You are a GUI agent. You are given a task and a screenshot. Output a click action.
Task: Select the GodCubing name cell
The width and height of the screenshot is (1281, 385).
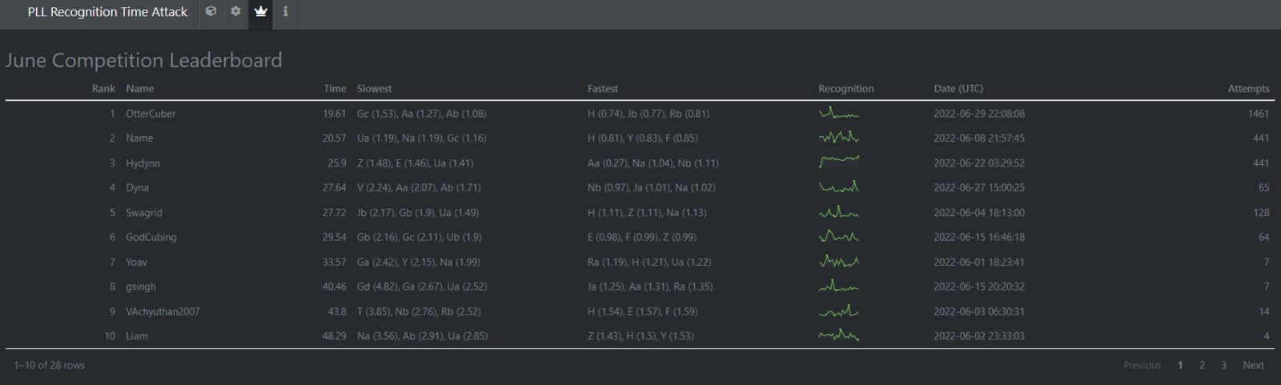(151, 237)
